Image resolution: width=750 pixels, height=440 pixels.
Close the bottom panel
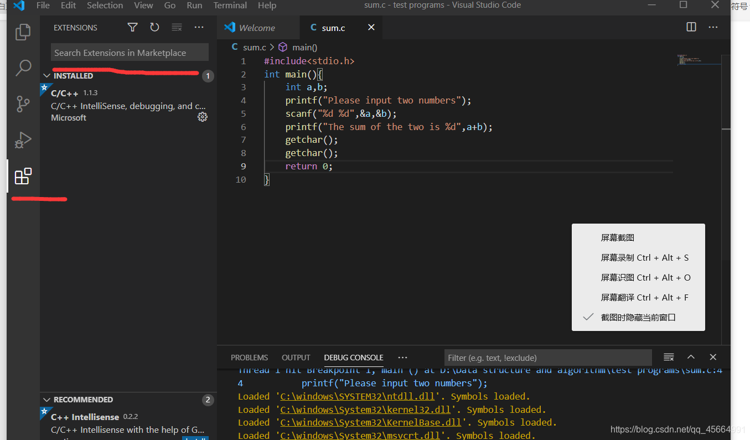coord(713,357)
